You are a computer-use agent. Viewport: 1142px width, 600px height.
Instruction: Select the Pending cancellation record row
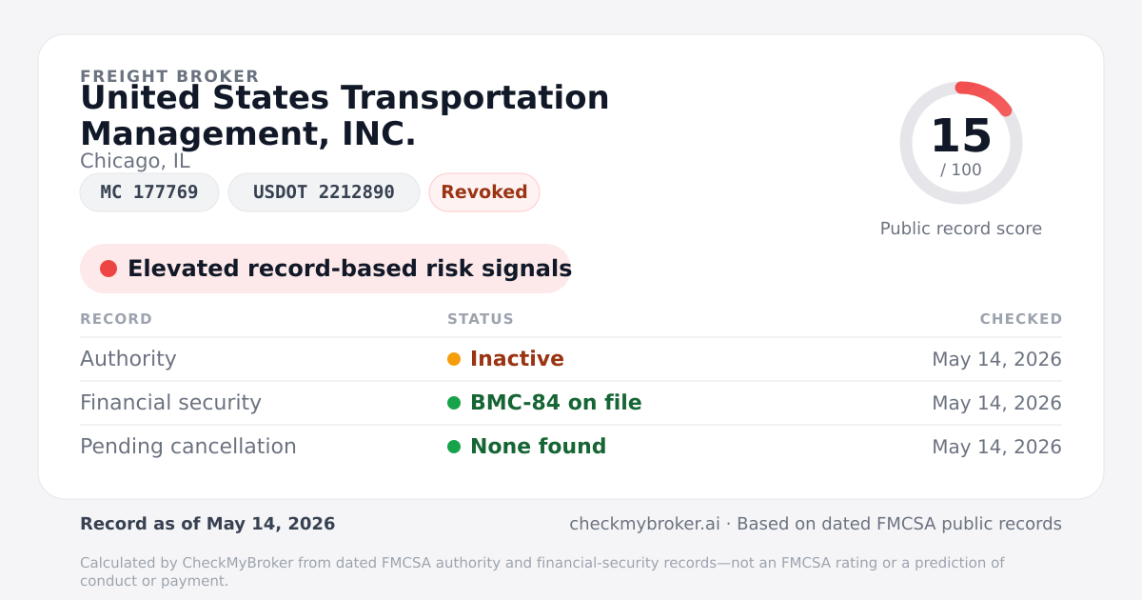tap(571, 447)
